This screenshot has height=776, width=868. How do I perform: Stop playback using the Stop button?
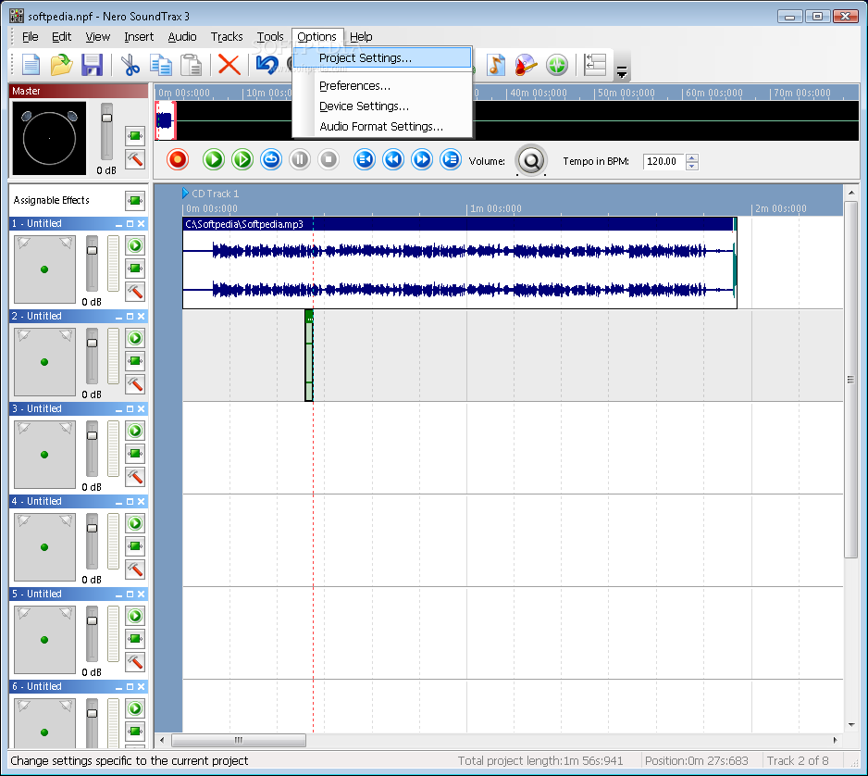click(x=329, y=159)
